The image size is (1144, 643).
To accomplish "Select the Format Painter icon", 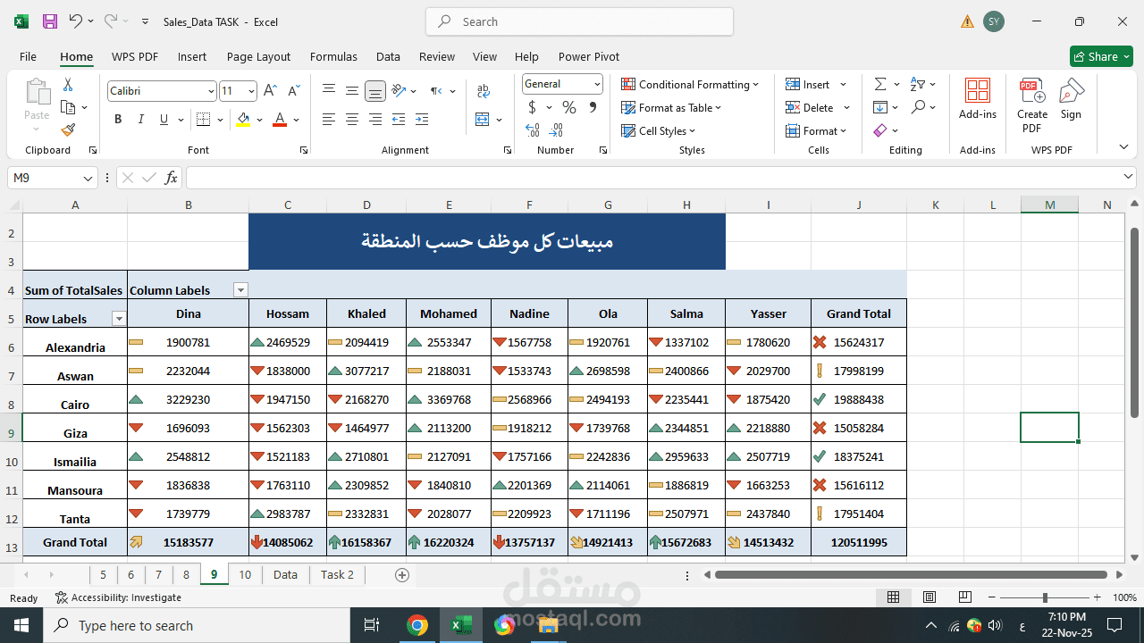I will coord(67,130).
